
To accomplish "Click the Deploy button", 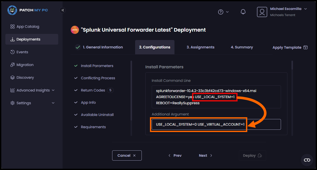I will [x=252, y=155].
